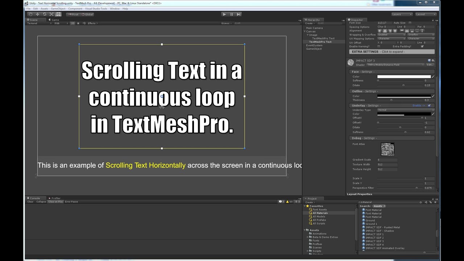
Task: Click the Play button
Action: pos(224,14)
